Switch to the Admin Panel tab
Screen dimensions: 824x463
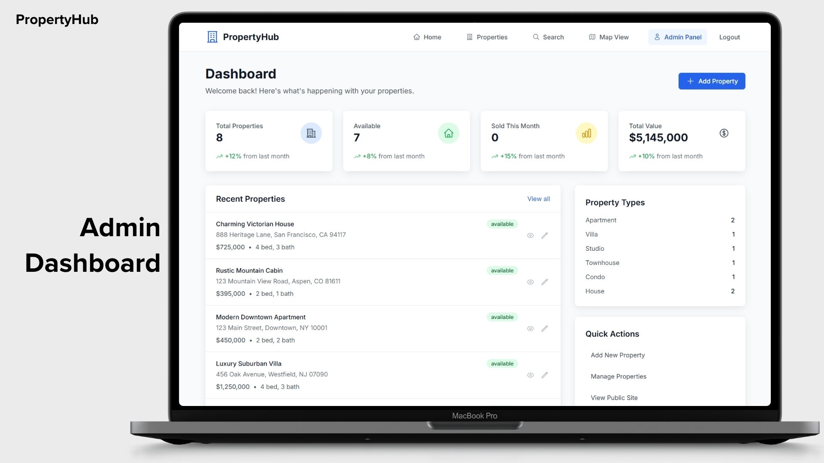pos(677,37)
